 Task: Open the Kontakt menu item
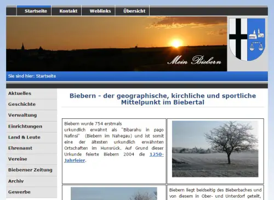click(66, 11)
